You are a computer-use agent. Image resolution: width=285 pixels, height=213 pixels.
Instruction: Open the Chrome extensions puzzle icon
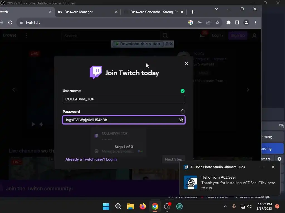[228, 22]
